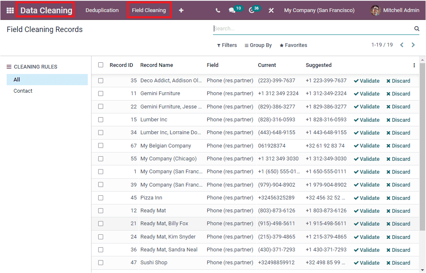Switch to the Deduplication tab
This screenshot has height=273, width=426.
102,10
